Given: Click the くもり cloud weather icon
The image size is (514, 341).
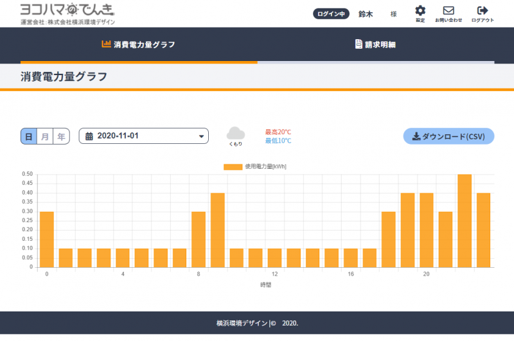Looking at the screenshot, I should pyautogui.click(x=235, y=134).
